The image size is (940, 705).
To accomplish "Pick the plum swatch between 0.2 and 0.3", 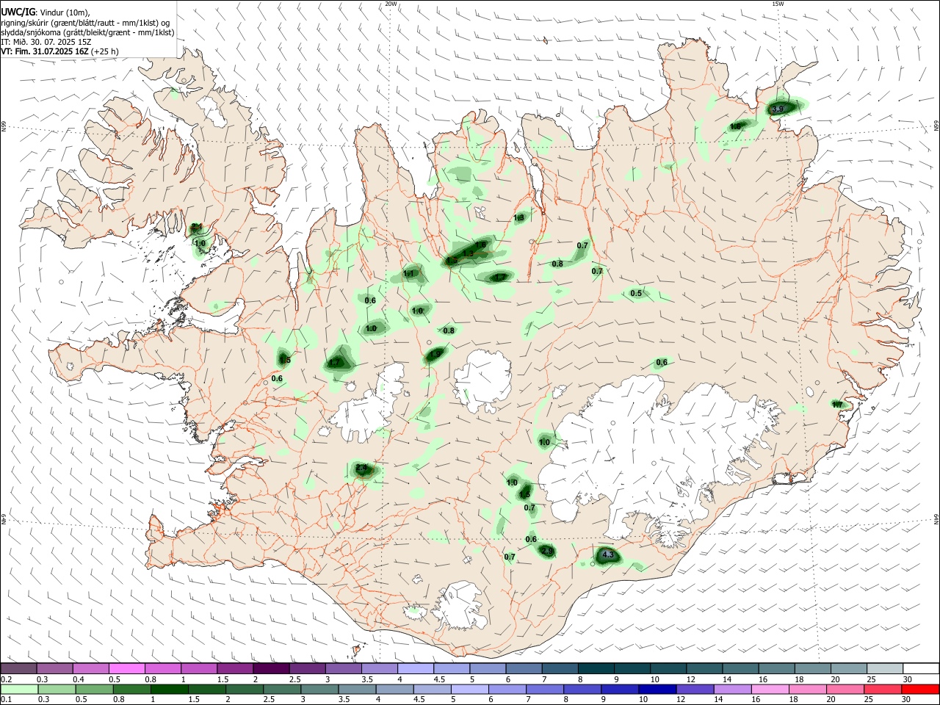I will pyautogui.click(x=18, y=668).
